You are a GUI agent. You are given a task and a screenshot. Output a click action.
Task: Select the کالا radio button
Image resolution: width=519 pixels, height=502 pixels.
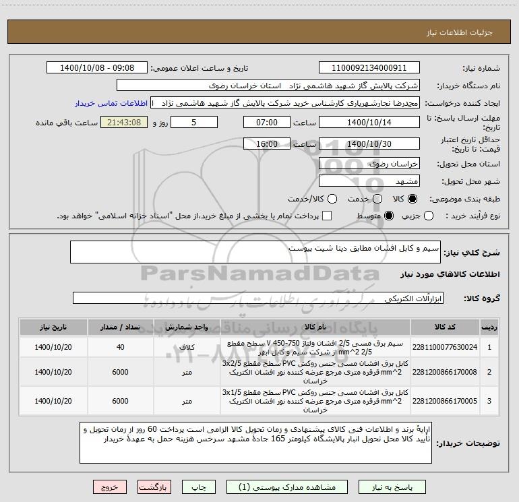click(x=413, y=199)
